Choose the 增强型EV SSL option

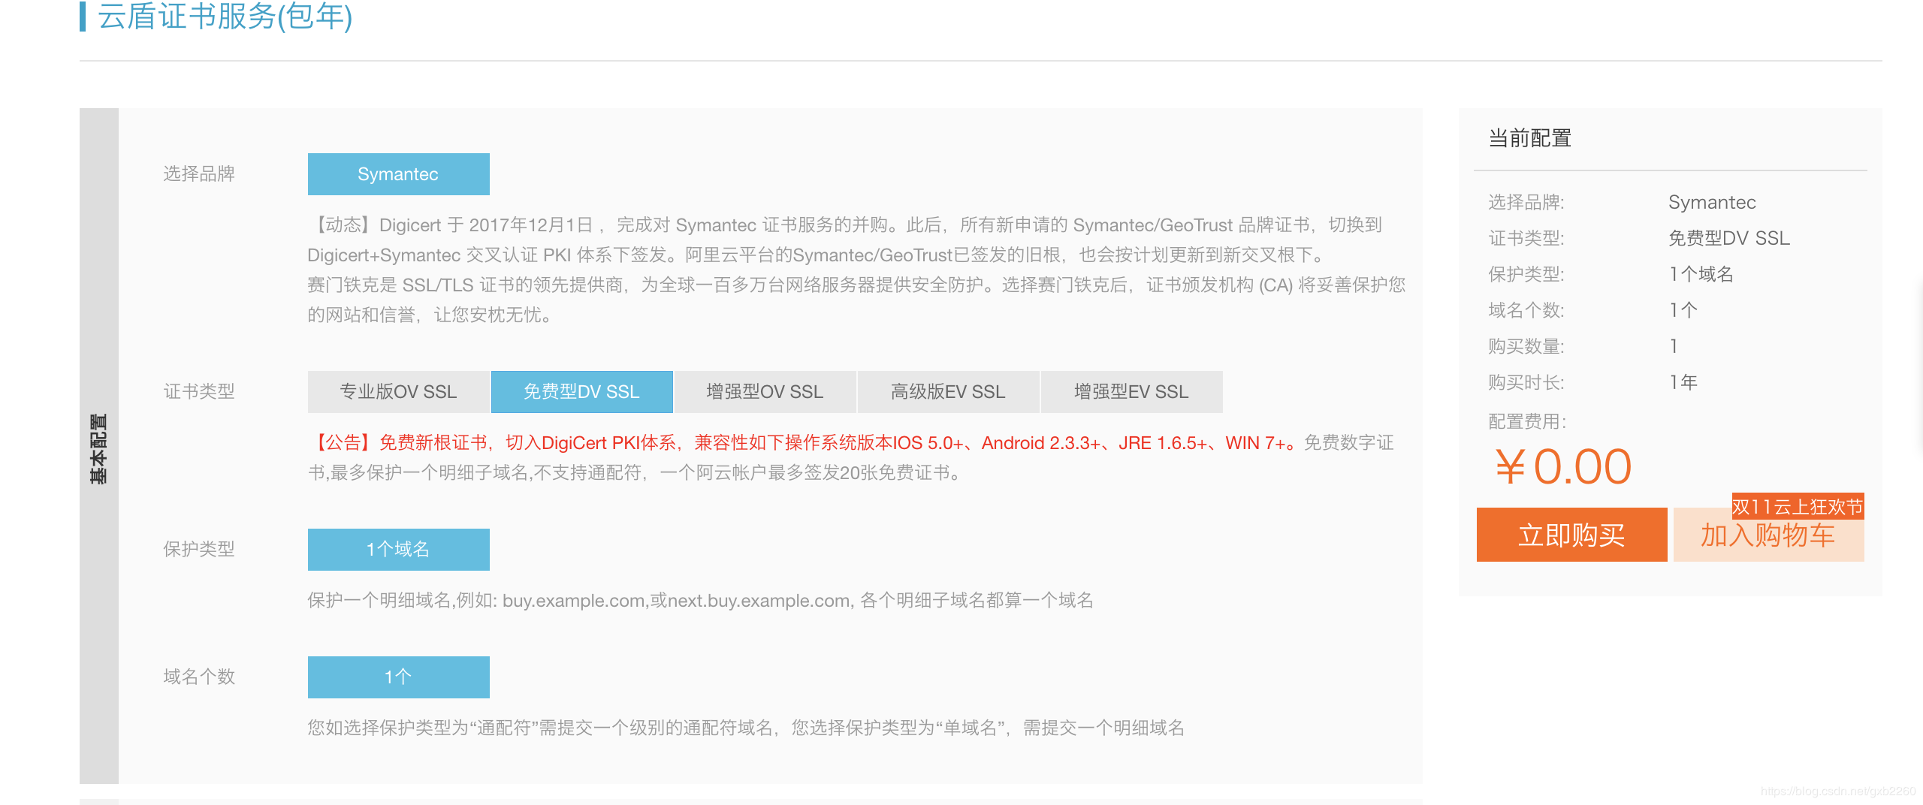coord(1131,392)
